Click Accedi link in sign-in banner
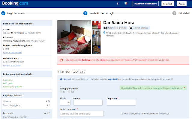 tap(67, 79)
